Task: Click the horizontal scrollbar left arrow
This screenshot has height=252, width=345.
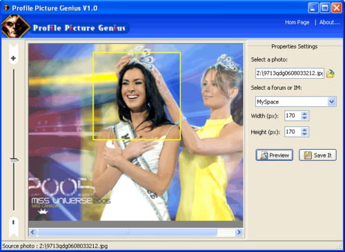Action: click(x=32, y=232)
